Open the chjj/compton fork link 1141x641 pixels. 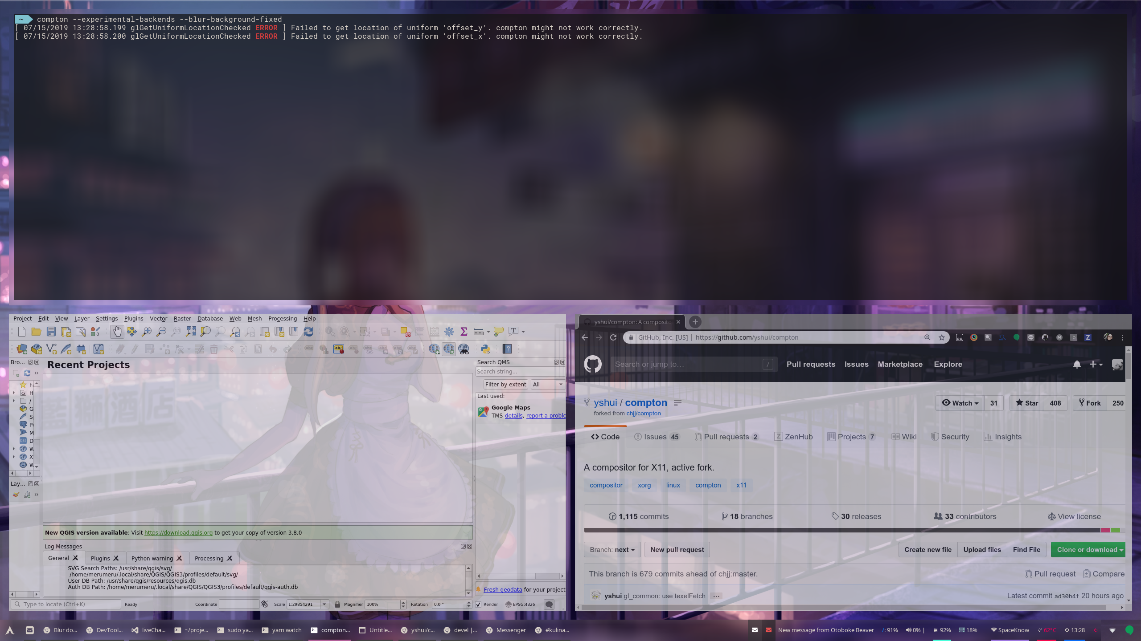click(x=643, y=414)
